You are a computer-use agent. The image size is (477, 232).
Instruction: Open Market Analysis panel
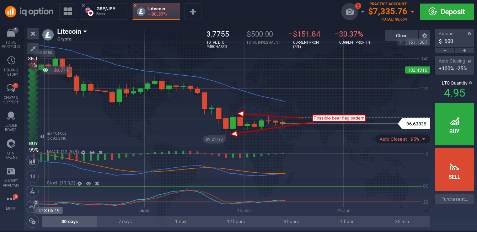pos(11,177)
